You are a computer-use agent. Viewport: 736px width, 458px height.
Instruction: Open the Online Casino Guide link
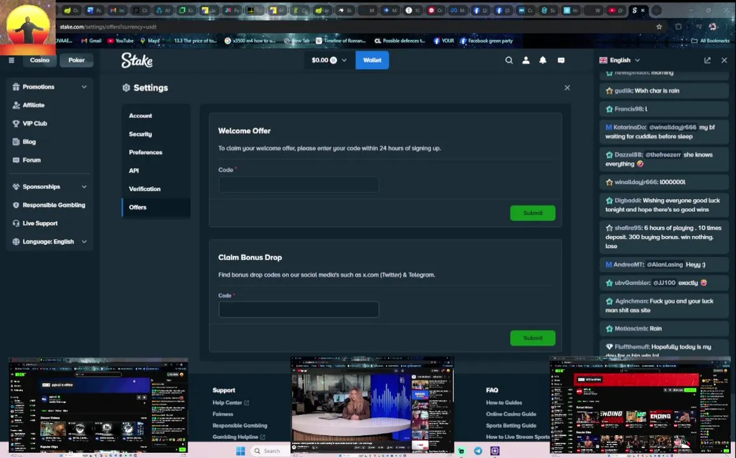(511, 414)
